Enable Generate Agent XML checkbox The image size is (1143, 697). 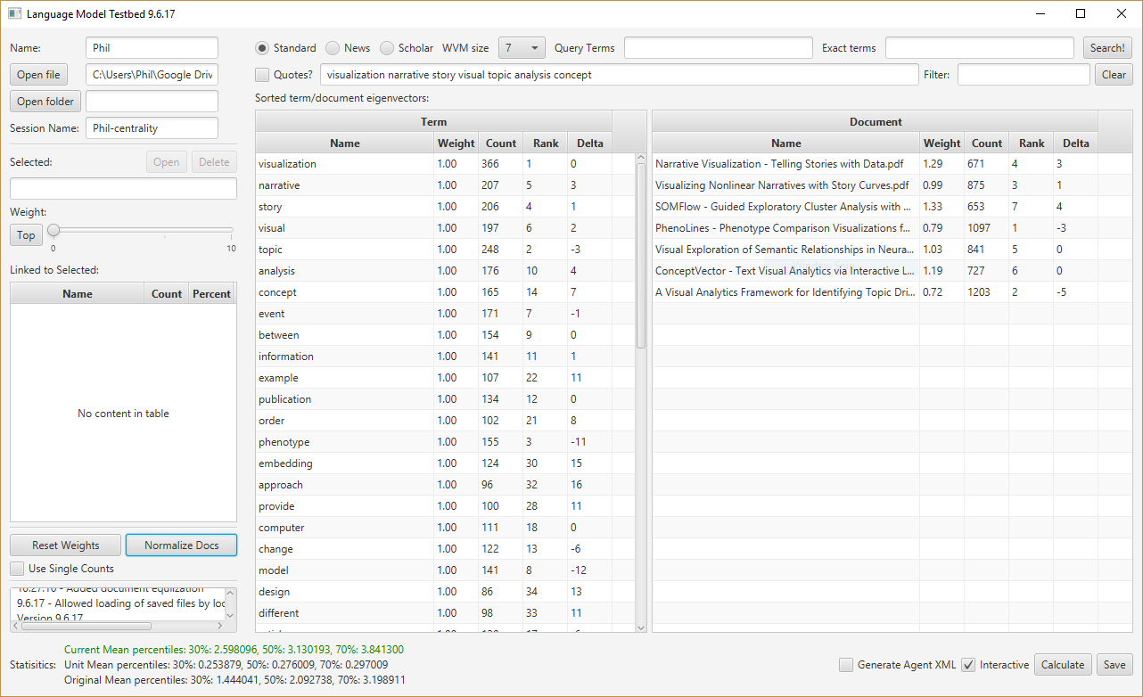[846, 665]
